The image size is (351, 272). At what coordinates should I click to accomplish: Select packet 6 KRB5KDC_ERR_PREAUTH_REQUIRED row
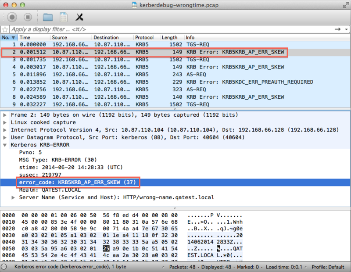(175, 82)
